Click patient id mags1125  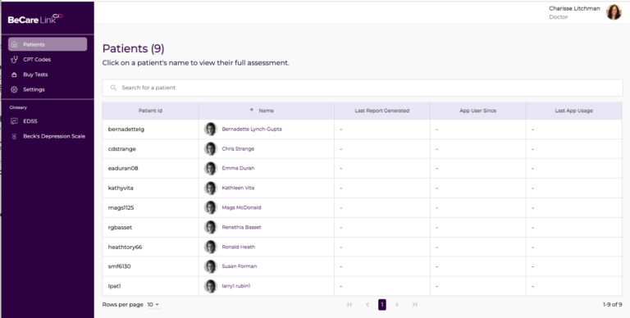pos(121,207)
